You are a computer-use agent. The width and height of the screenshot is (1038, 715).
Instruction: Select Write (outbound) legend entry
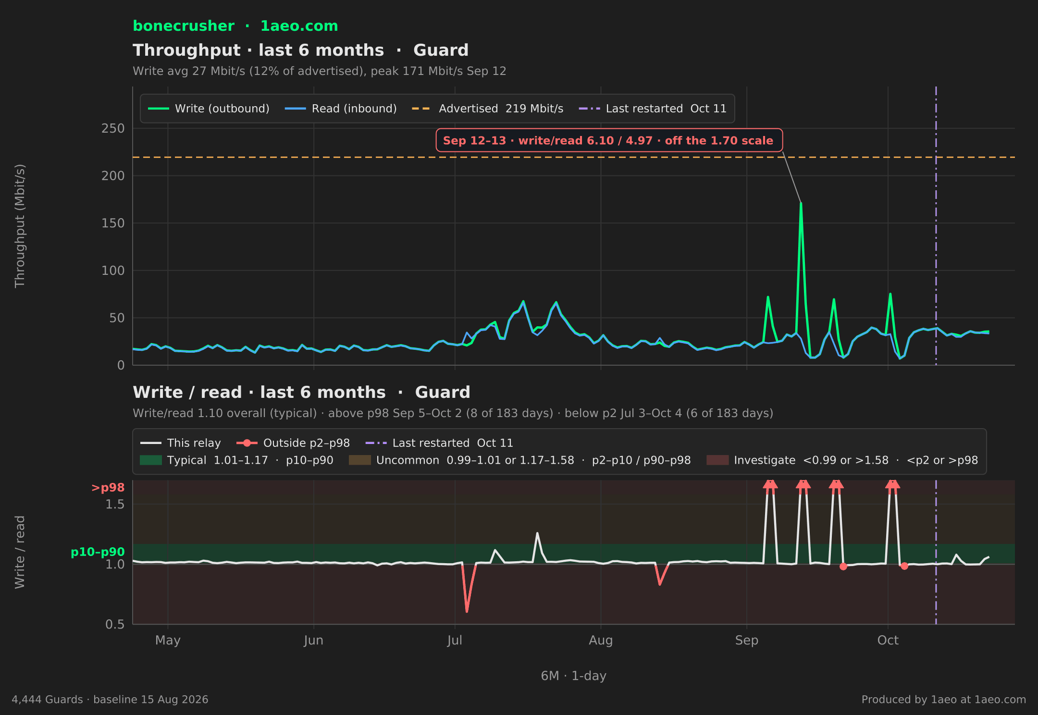click(209, 109)
